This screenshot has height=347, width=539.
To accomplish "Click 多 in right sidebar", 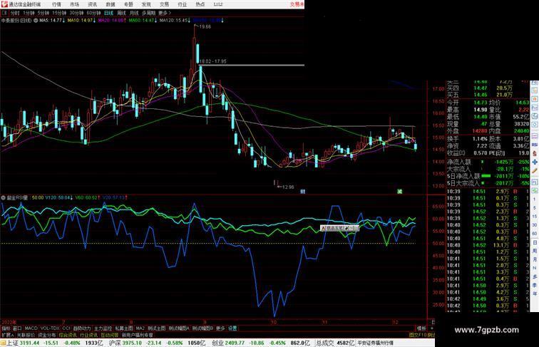I will click(535, 276).
